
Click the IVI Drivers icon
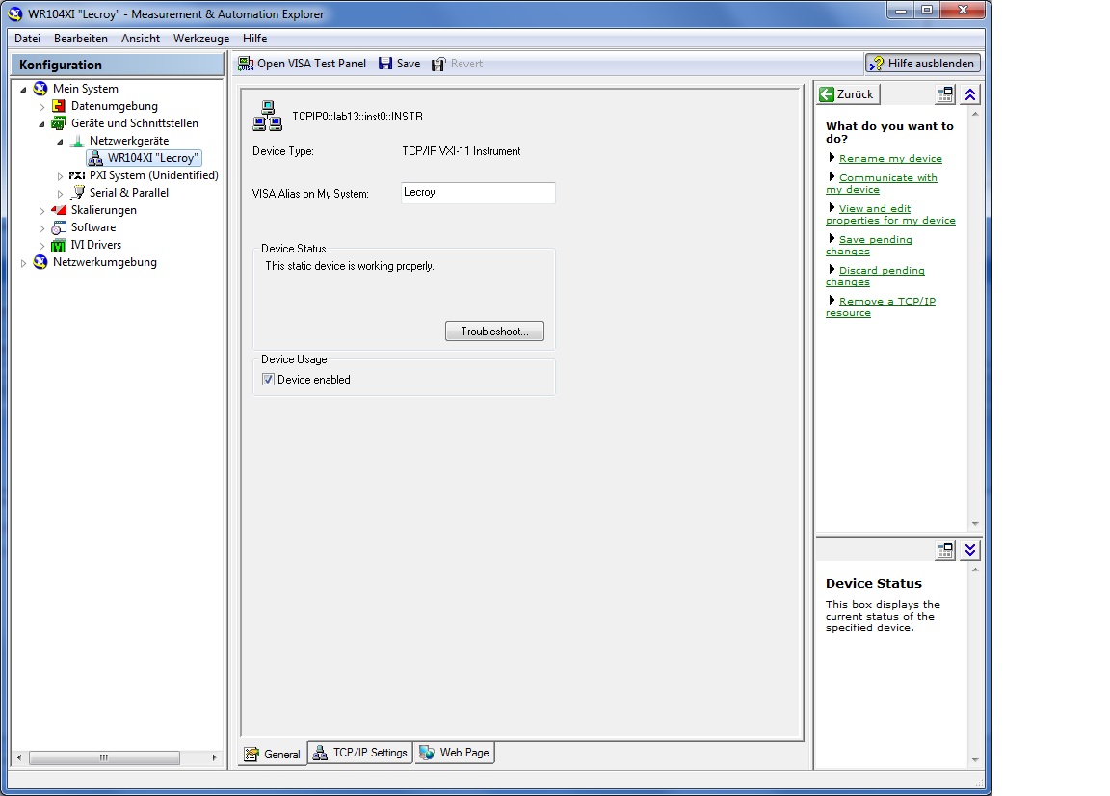tap(59, 245)
